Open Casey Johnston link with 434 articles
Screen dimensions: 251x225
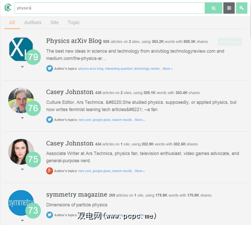tap(70, 143)
